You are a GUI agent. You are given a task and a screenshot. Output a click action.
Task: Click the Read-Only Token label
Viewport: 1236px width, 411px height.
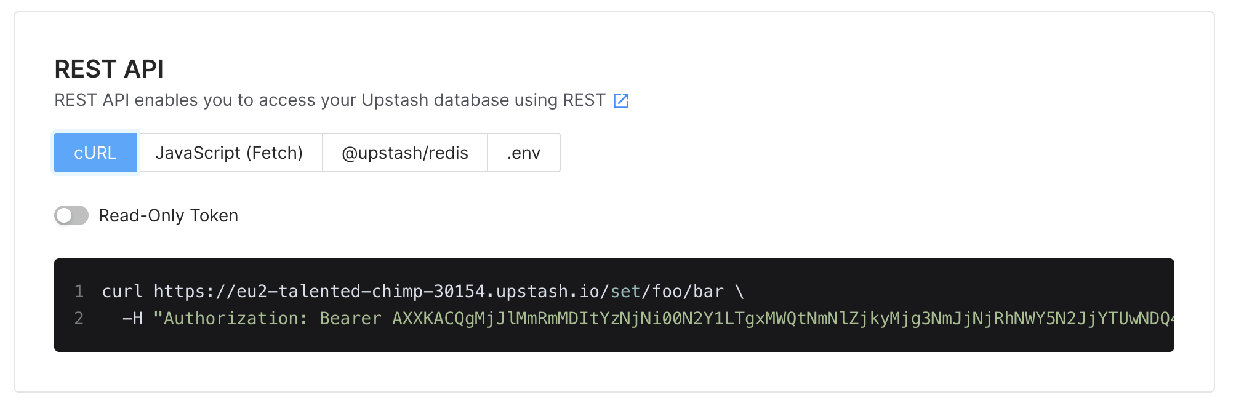click(168, 216)
